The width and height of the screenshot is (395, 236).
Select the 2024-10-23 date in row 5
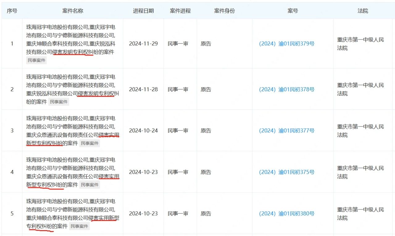point(143,213)
